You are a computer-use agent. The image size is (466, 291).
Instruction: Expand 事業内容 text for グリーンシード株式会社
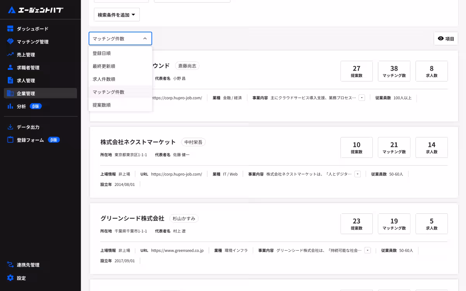point(367,250)
